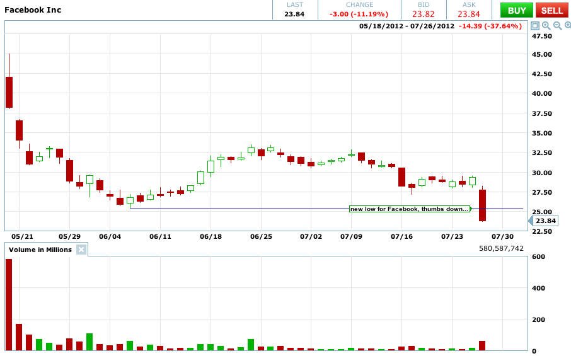Click the Facebook Inc title

click(33, 10)
